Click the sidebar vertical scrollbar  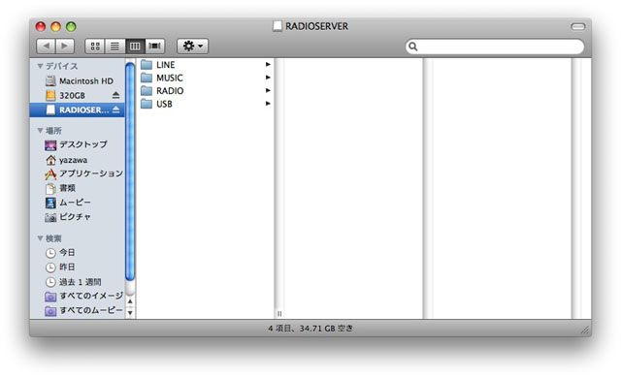130,171
